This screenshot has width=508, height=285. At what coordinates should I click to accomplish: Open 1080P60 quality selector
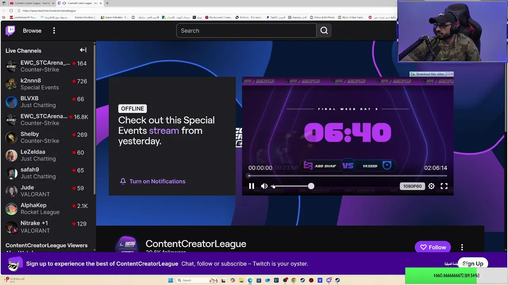(412, 186)
